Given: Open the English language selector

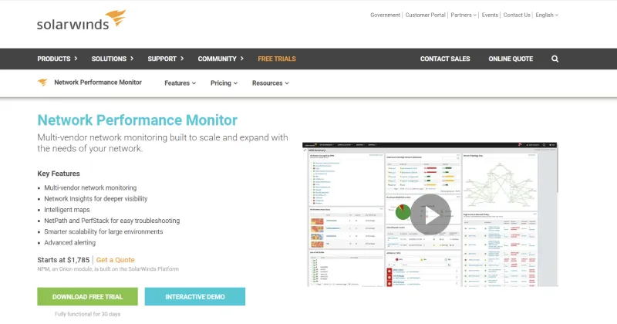Looking at the screenshot, I should (x=547, y=15).
